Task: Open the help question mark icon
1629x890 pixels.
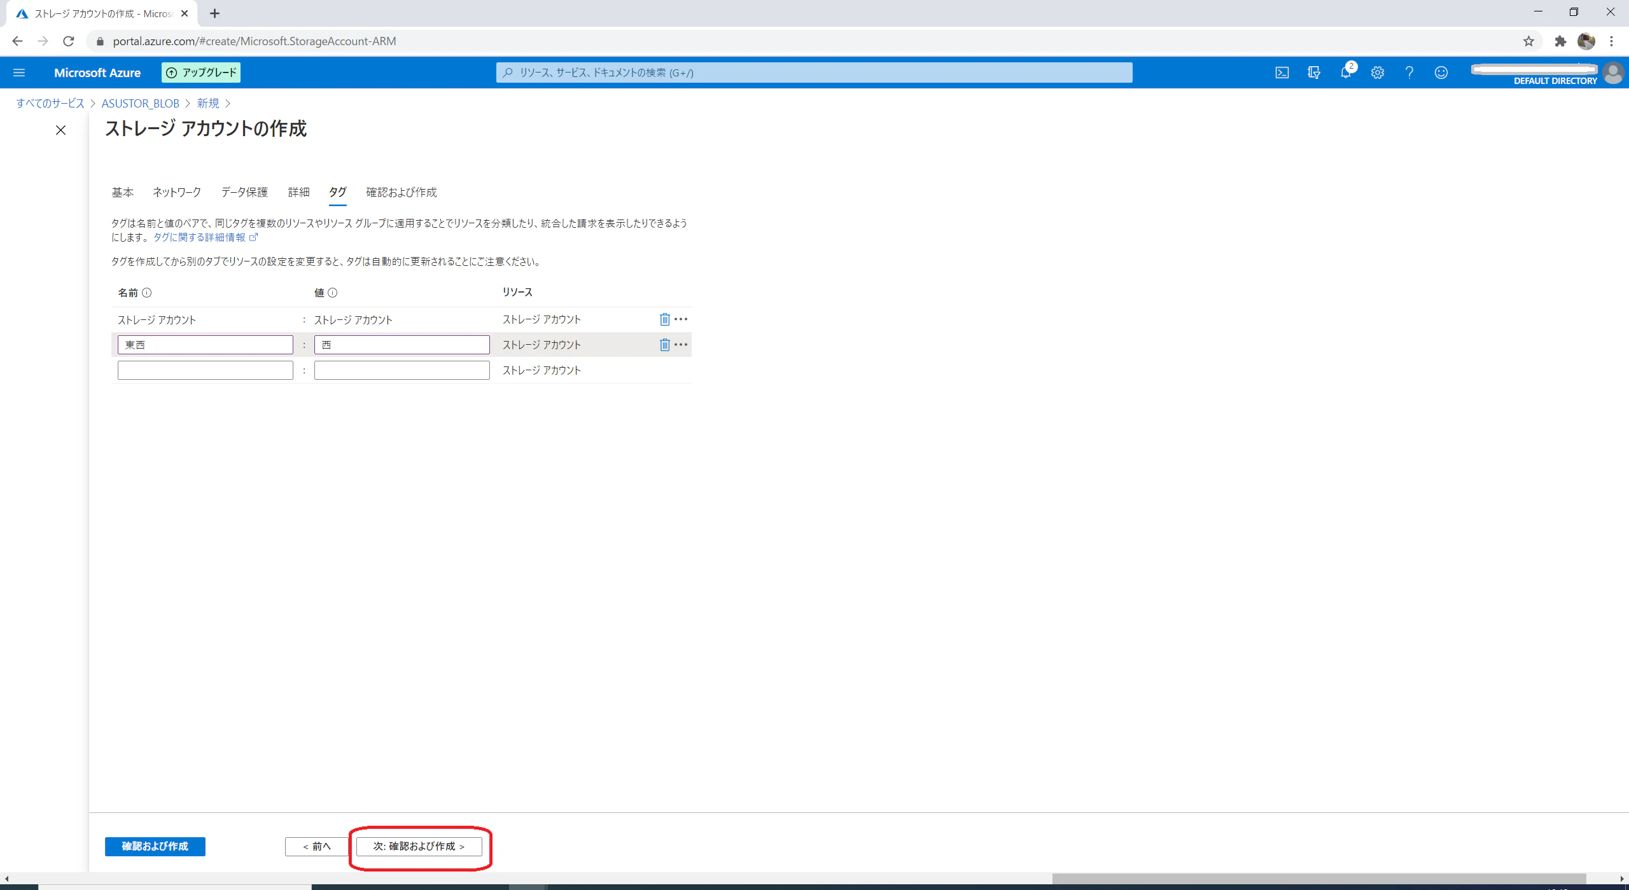Action: [1409, 73]
